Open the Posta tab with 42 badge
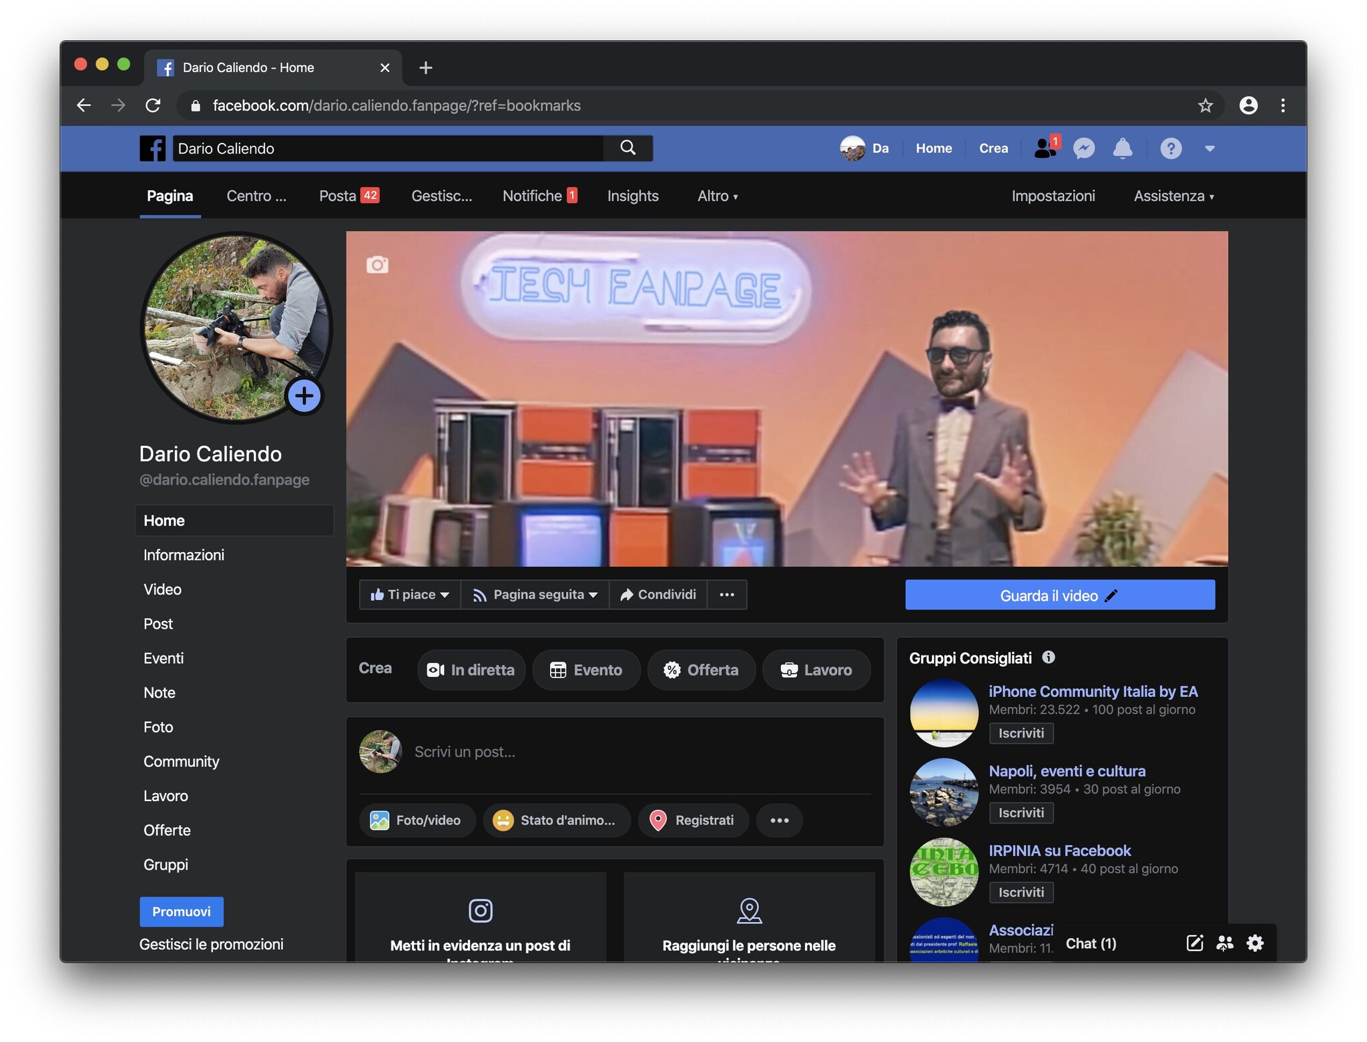This screenshot has width=1367, height=1042. [349, 196]
